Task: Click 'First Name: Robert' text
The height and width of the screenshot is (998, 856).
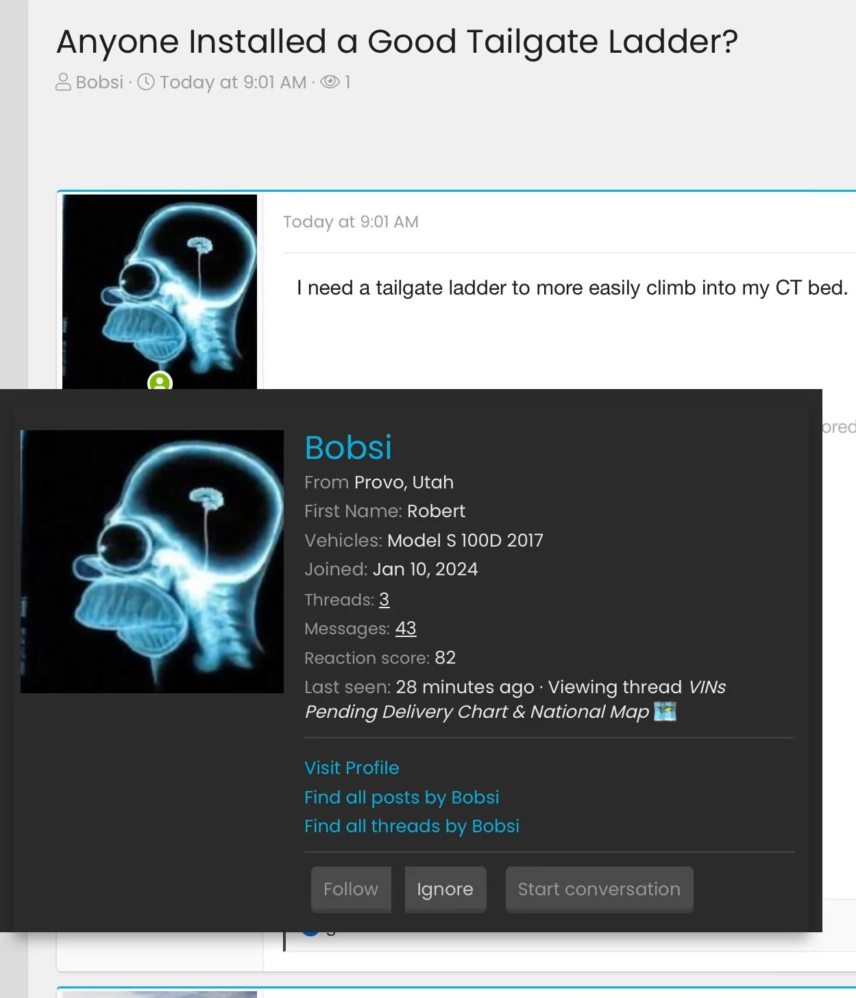Action: [384, 511]
